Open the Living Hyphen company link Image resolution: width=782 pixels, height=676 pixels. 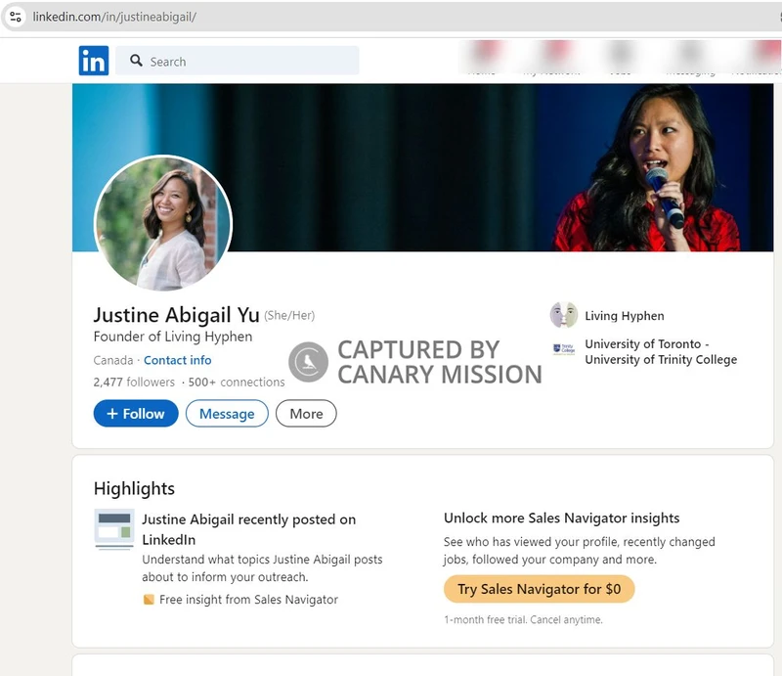click(625, 316)
